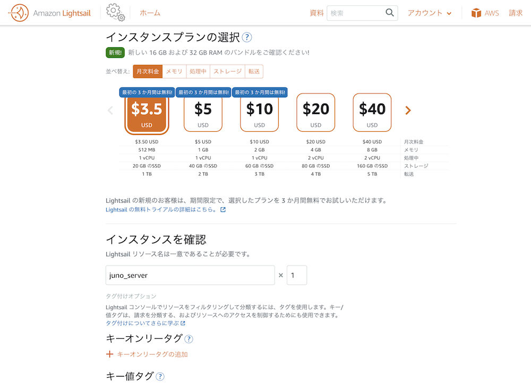Screen dimensions: 531x383
Task: Click the $20 USD monthly price text
Action: pyautogui.click(x=315, y=141)
